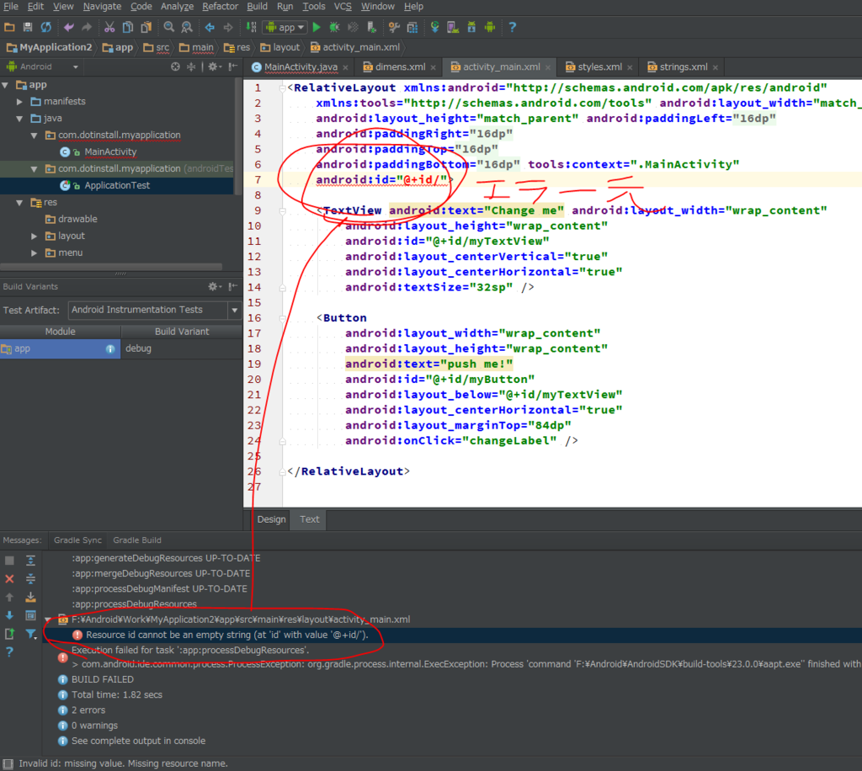
Task: Select drawable folder in project tree
Action: coord(77,220)
